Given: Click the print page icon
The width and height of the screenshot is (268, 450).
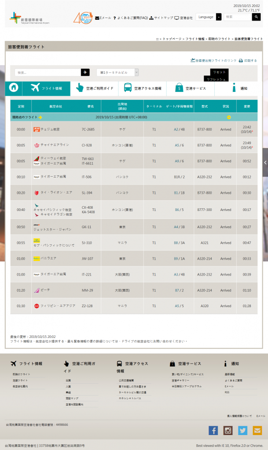Looking at the screenshot, I should pos(241,61).
